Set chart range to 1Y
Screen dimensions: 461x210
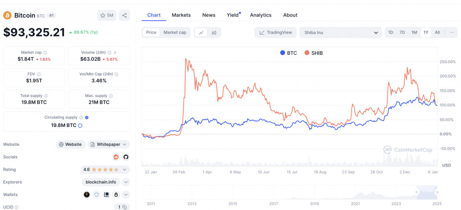[426, 32]
